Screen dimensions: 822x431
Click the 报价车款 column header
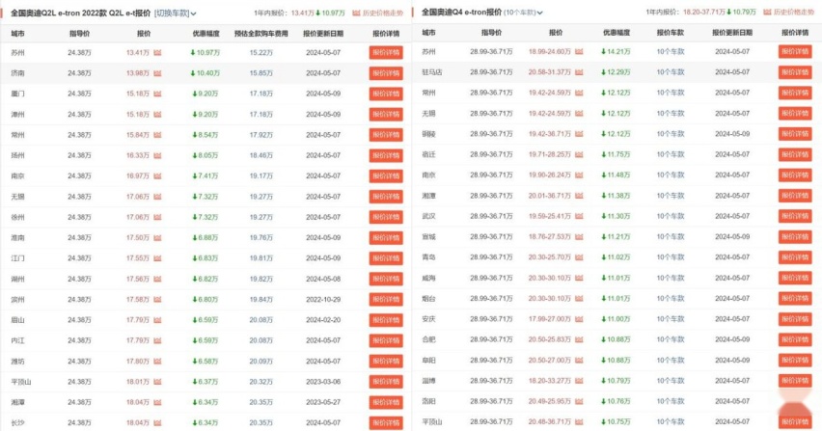pos(671,33)
